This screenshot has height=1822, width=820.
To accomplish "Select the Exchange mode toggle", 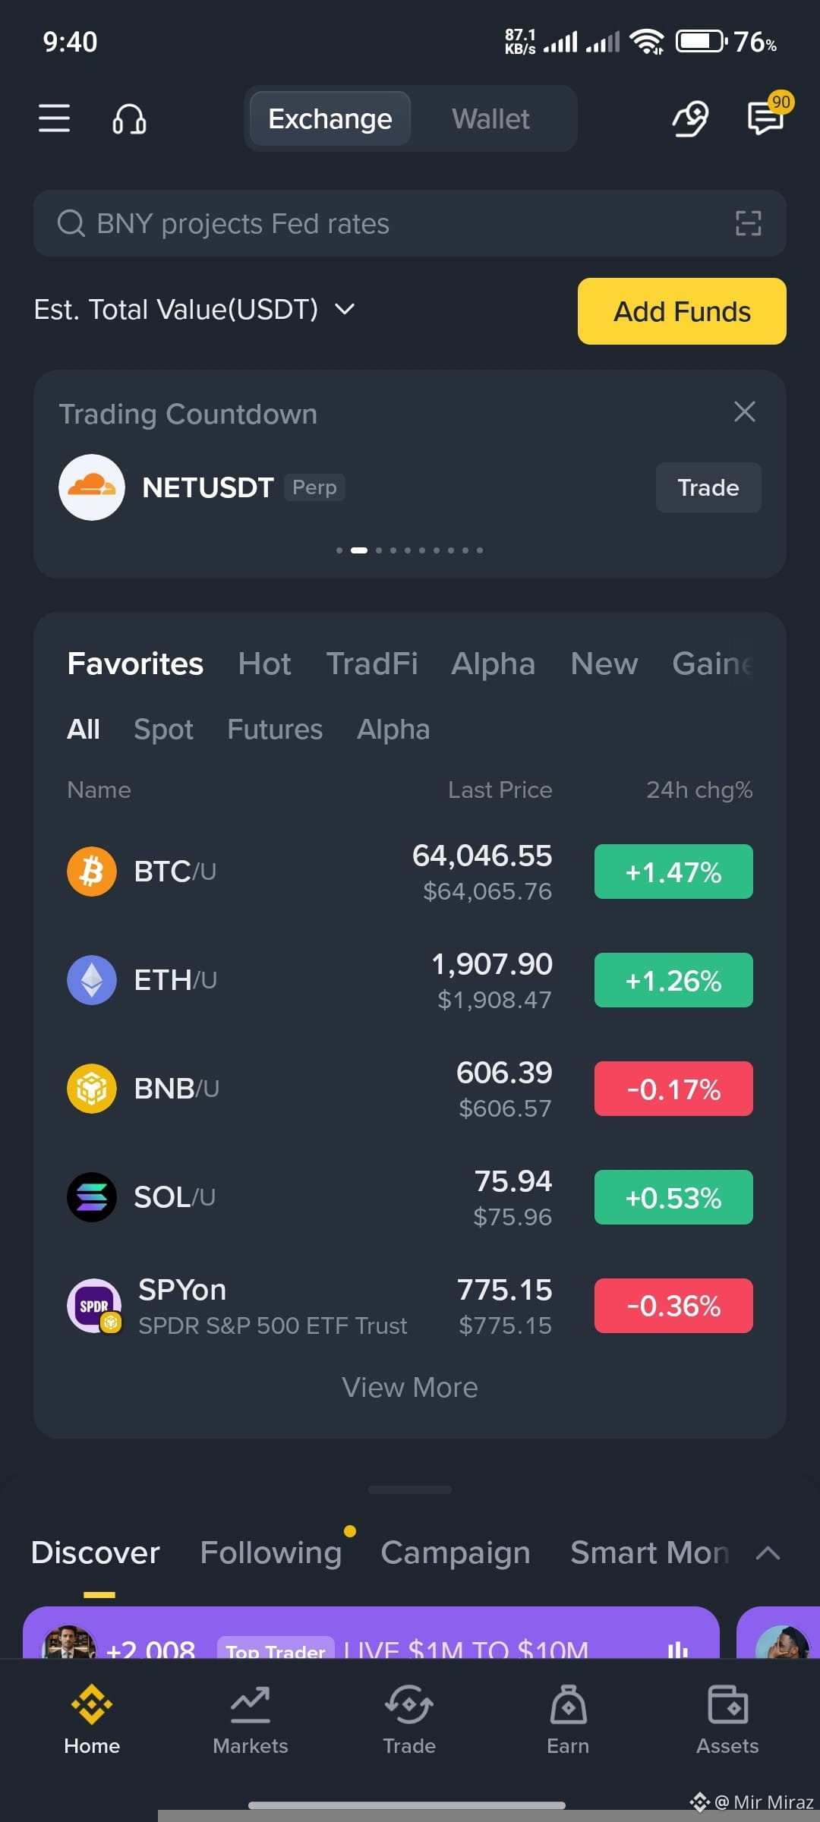I will click(330, 119).
